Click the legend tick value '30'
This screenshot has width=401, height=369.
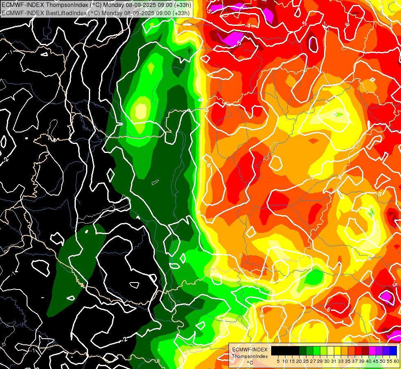[327, 361]
